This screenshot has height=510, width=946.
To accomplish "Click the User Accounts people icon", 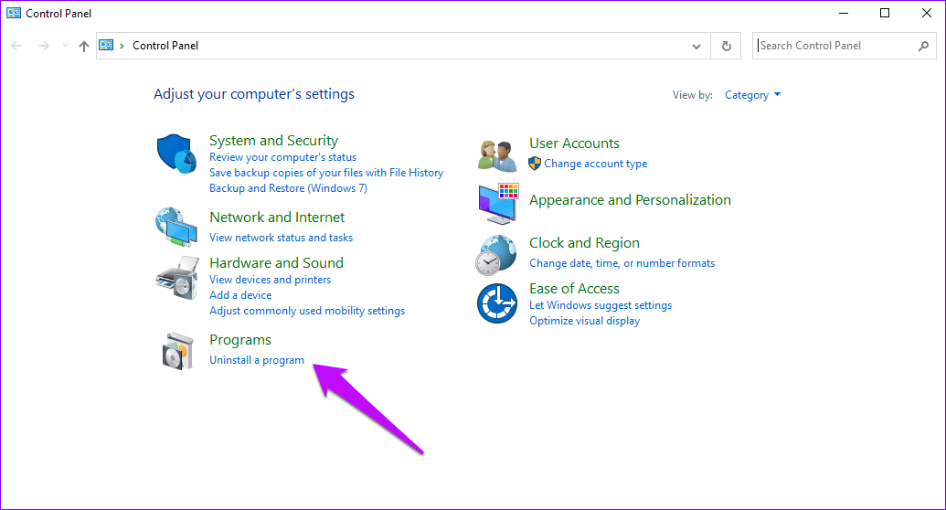I will click(497, 155).
